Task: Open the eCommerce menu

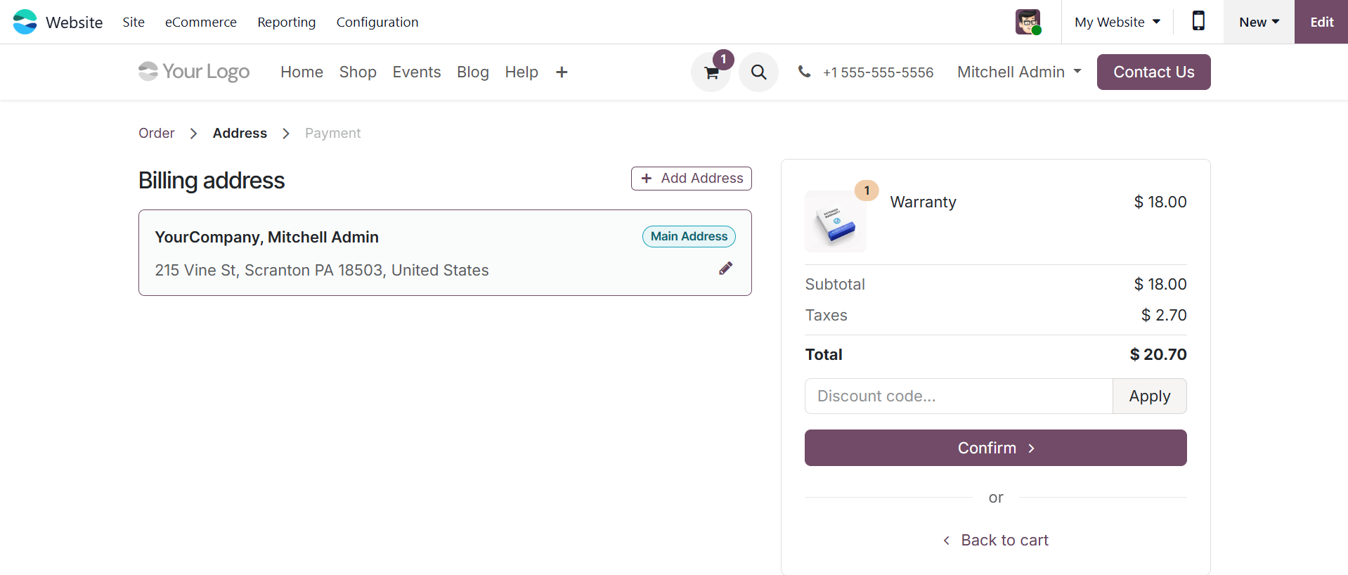Action: point(201,22)
